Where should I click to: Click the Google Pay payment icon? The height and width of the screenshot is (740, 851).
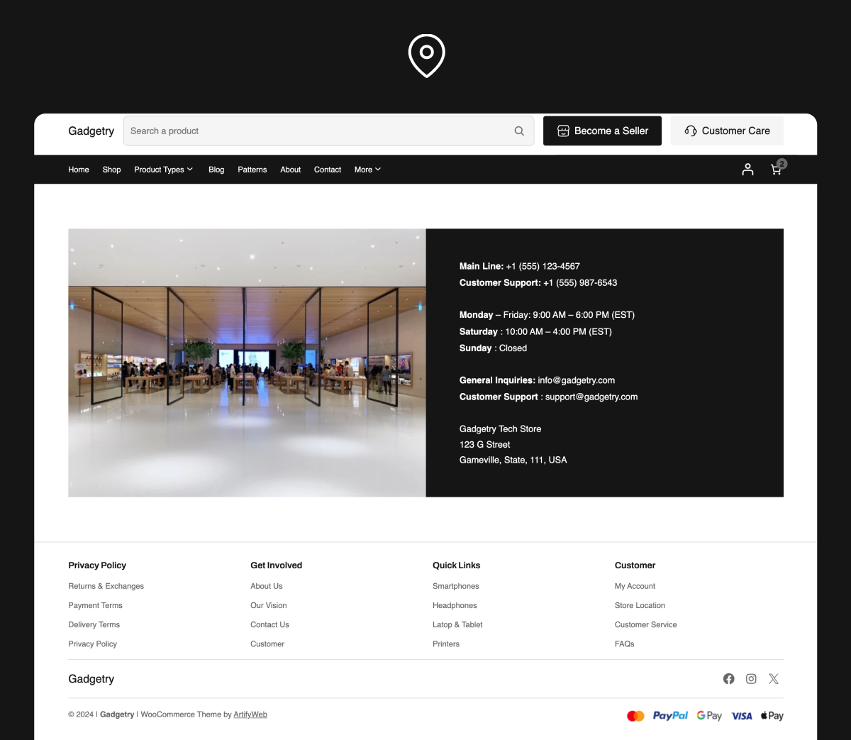coord(708,715)
